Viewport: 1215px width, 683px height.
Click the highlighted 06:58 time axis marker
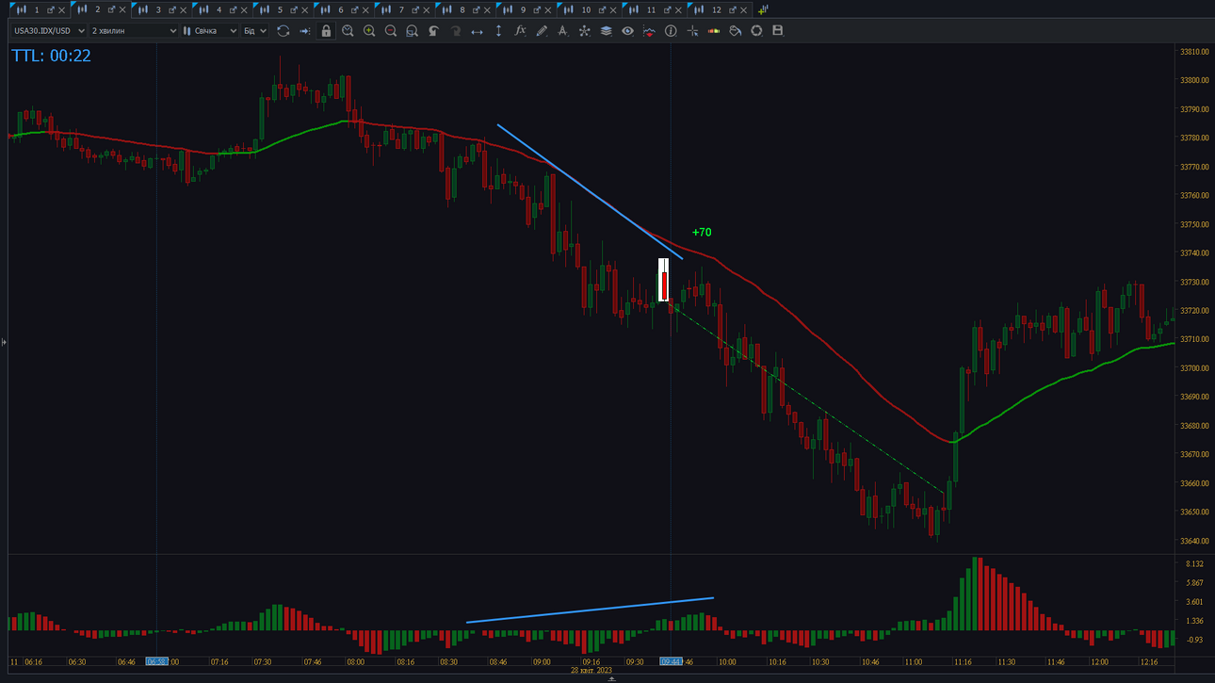(156, 662)
